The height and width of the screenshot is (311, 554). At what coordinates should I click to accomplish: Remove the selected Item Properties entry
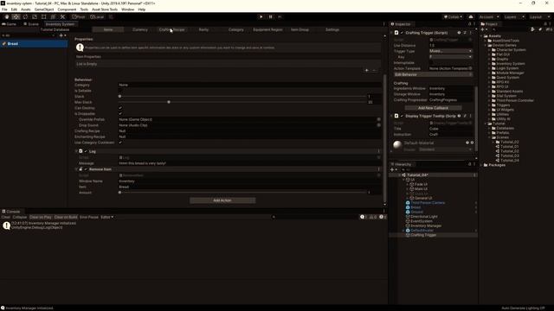tap(374, 71)
